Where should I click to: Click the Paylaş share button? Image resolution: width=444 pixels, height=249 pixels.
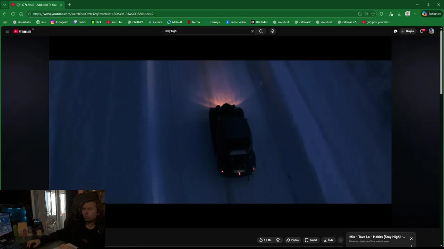coord(292,240)
